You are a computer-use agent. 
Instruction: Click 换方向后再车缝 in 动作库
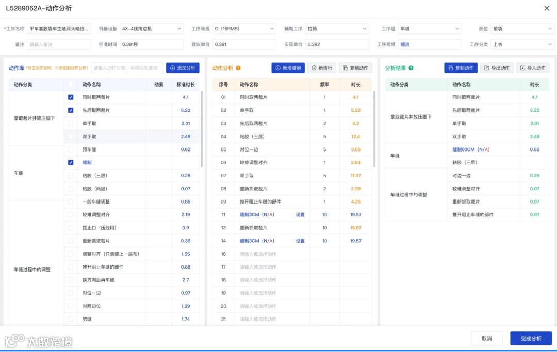tap(99, 280)
